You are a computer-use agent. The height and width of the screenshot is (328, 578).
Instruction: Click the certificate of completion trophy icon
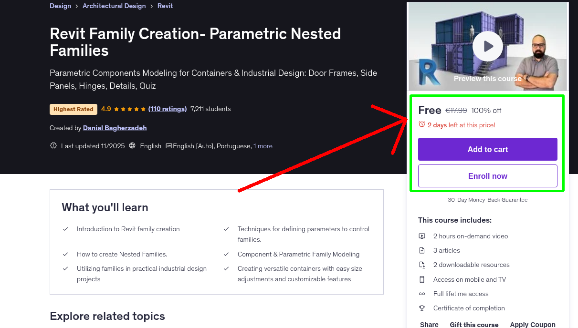pos(422,308)
